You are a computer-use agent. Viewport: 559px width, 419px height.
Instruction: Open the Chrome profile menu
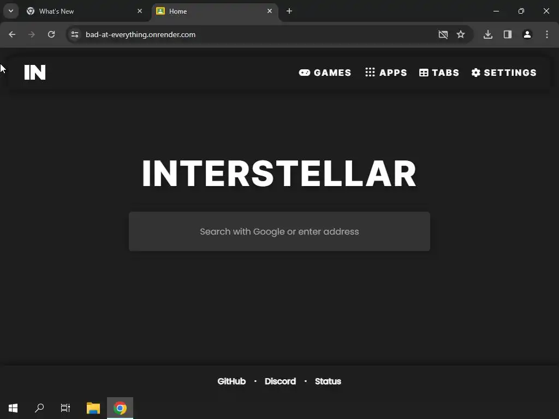pyautogui.click(x=527, y=34)
